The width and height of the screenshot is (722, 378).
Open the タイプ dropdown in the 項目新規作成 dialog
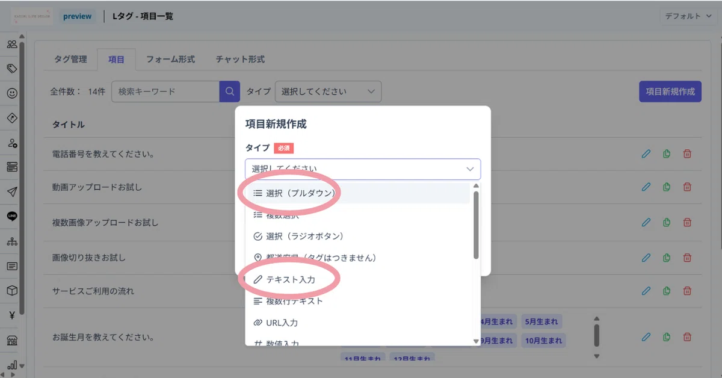(x=363, y=169)
